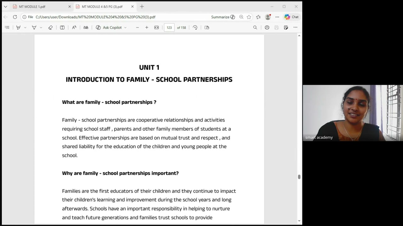Click 'INTRODUCTION TO FAMILY - SCHOOL PARTNERSHIPS' heading

click(x=149, y=80)
